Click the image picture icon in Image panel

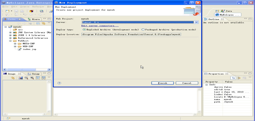21,78
